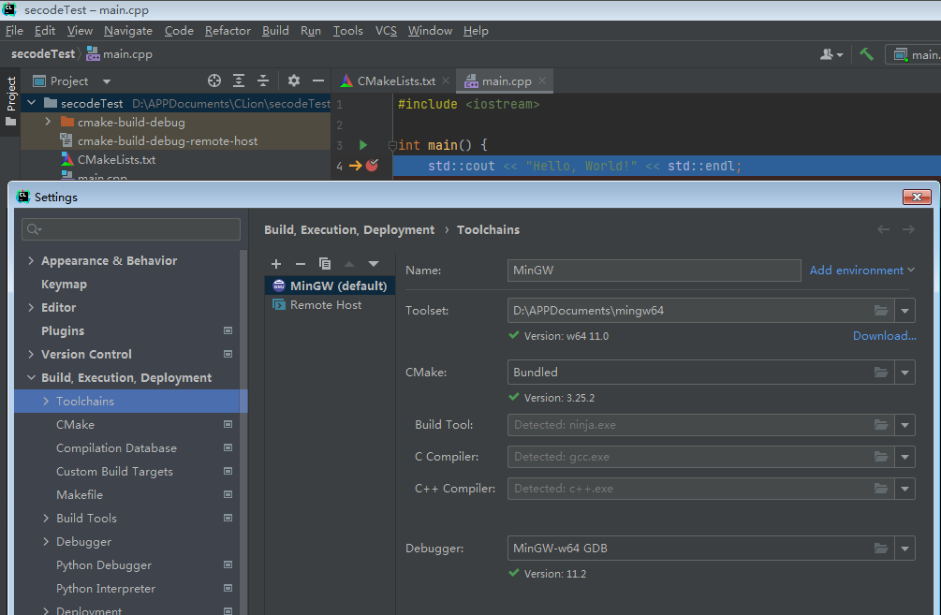The width and height of the screenshot is (941, 615).
Task: Close the Settings dialog
Action: tap(917, 197)
